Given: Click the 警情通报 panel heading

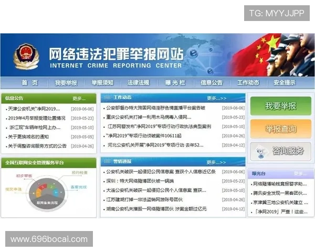Looking at the screenshot, I should (122, 161).
